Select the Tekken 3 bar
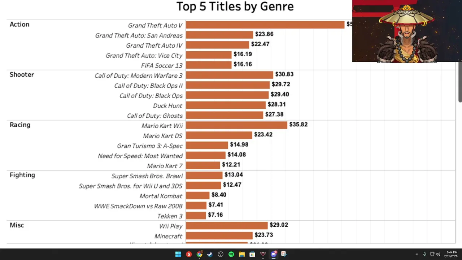 tap(196, 216)
